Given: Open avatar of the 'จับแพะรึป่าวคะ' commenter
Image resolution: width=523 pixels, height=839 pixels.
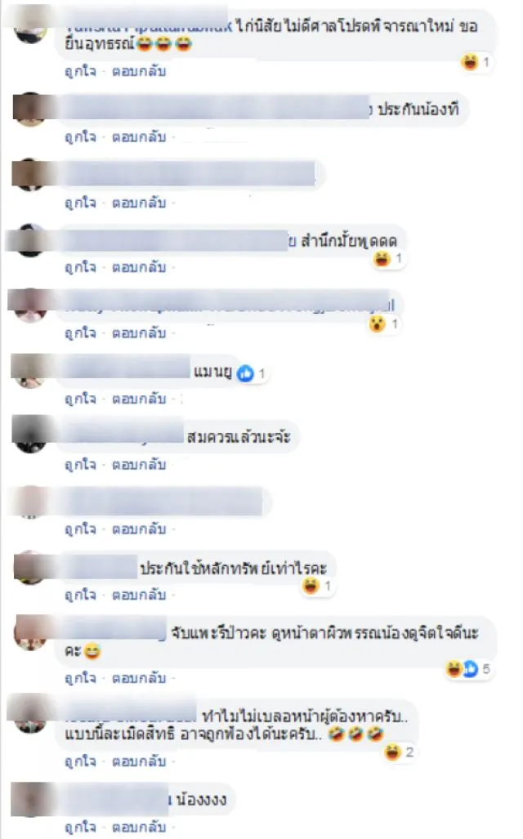Looking at the screenshot, I should [x=30, y=632].
